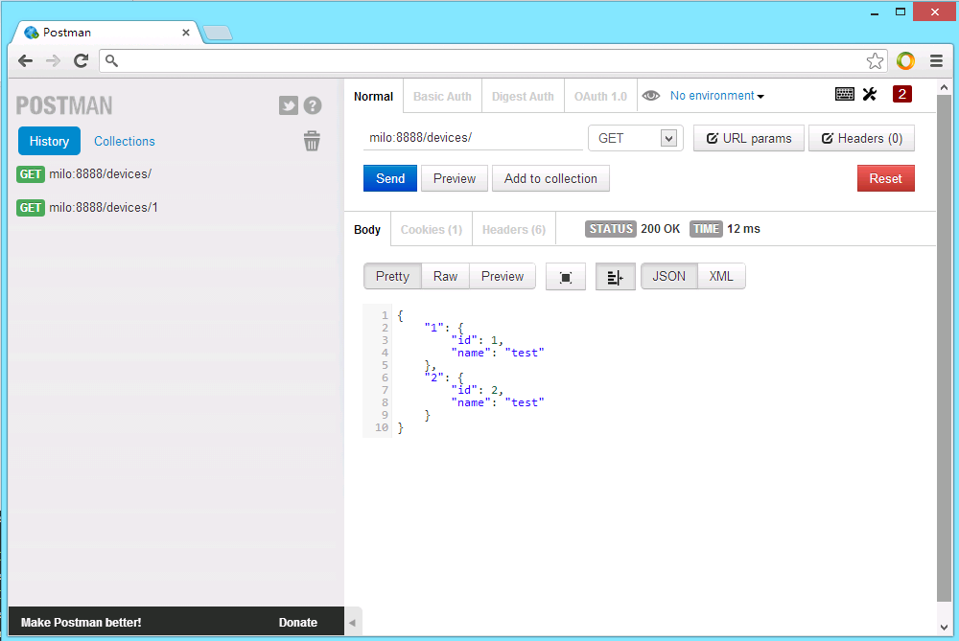Screen dimensions: 959x641
Task: Open a new browser tab
Action: (218, 33)
